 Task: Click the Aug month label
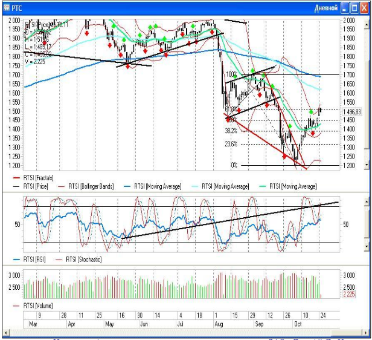point(219,324)
